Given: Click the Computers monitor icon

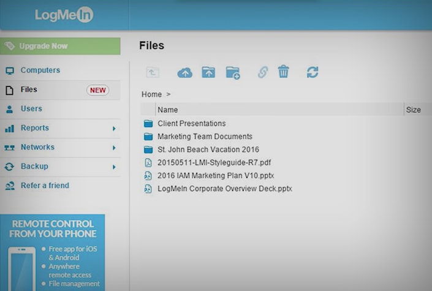Looking at the screenshot, I should (10, 71).
